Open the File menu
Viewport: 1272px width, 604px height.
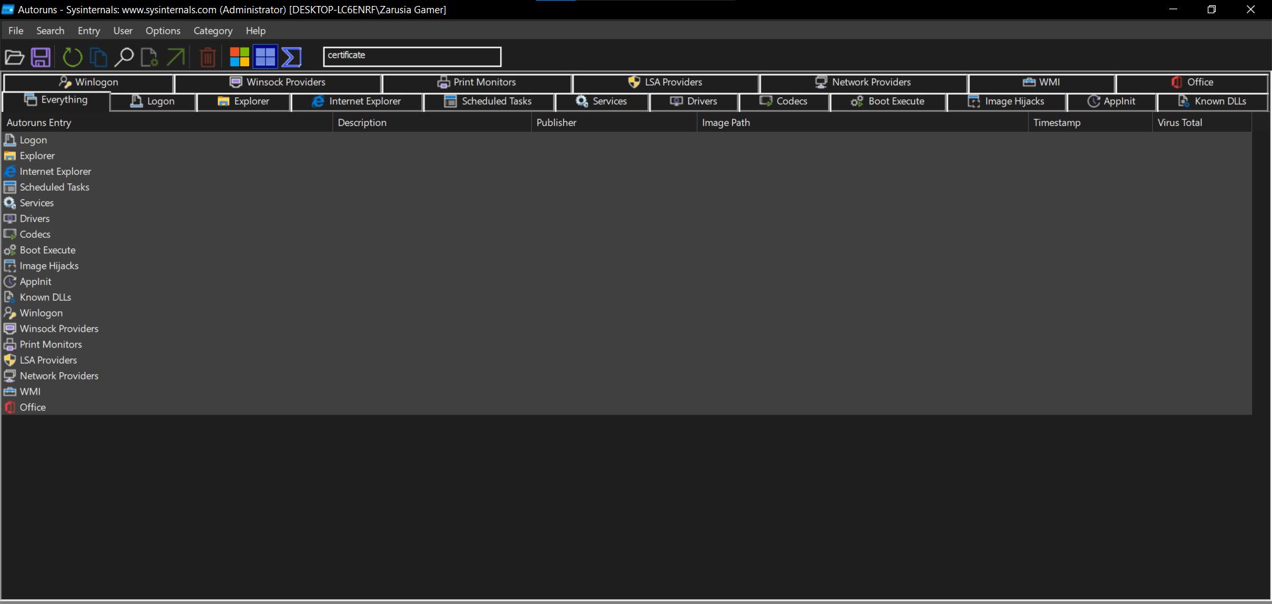pos(16,30)
